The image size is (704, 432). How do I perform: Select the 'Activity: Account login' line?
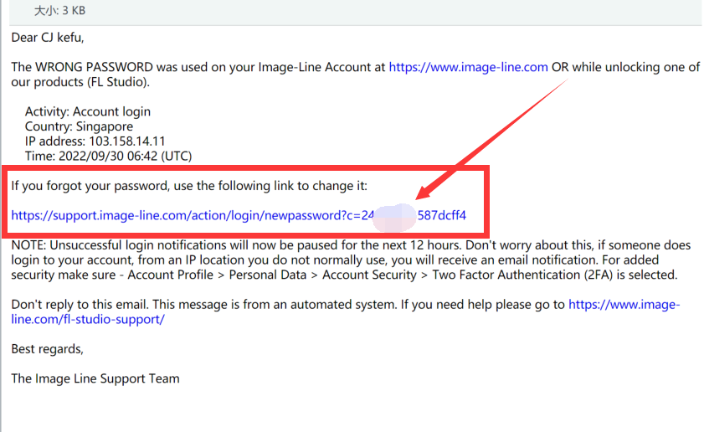click(x=88, y=111)
